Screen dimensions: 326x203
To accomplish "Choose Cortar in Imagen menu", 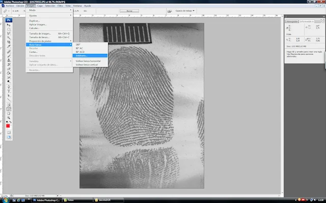I will (x=49, y=52).
